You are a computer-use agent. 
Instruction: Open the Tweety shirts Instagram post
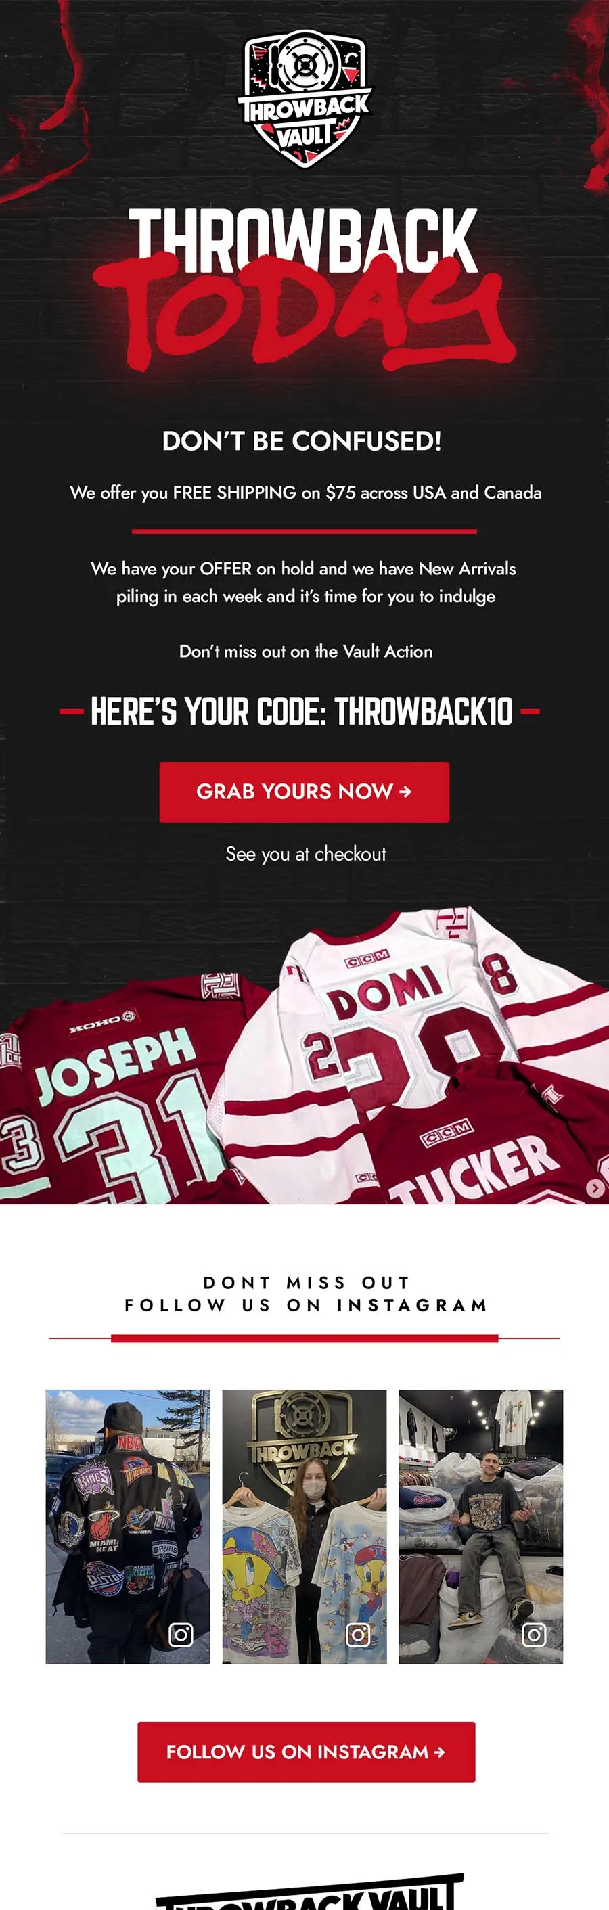pos(304,1526)
